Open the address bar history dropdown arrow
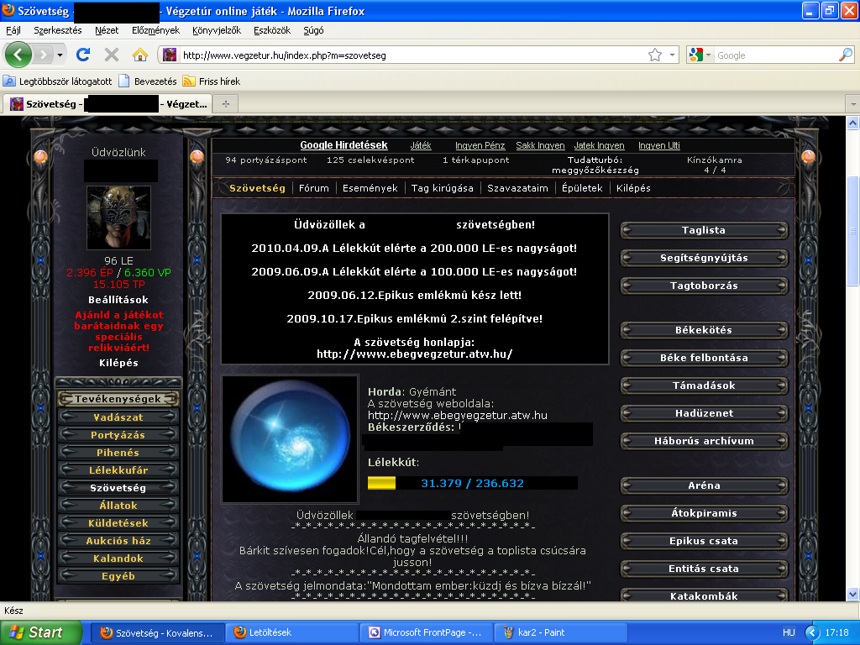The width and height of the screenshot is (860, 645). pos(672,55)
